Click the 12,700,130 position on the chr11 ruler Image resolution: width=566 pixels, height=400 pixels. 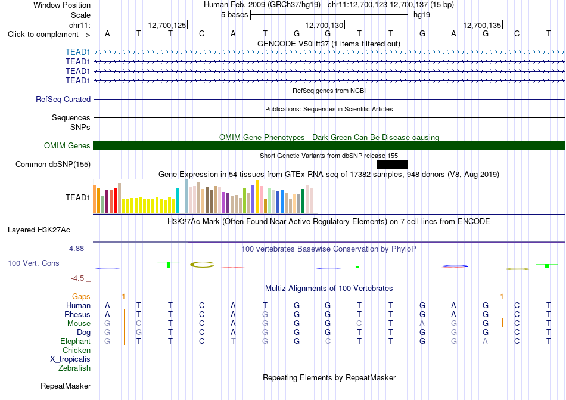(x=324, y=25)
